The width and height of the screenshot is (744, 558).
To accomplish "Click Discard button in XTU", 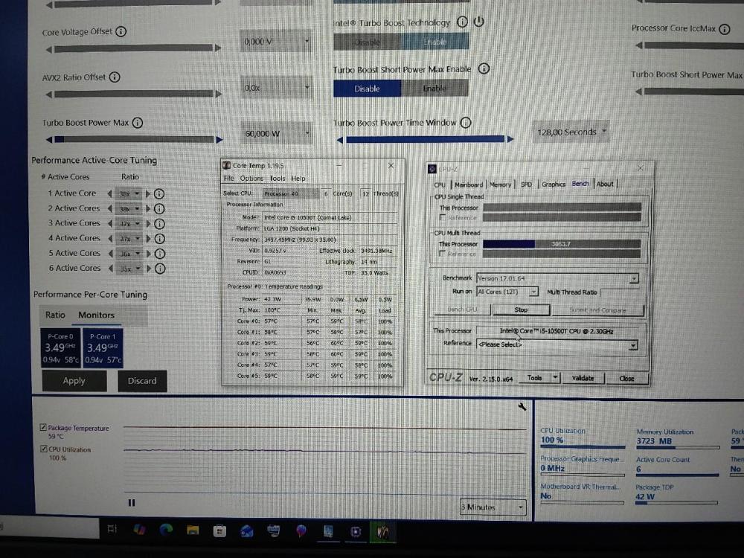I will pos(142,381).
